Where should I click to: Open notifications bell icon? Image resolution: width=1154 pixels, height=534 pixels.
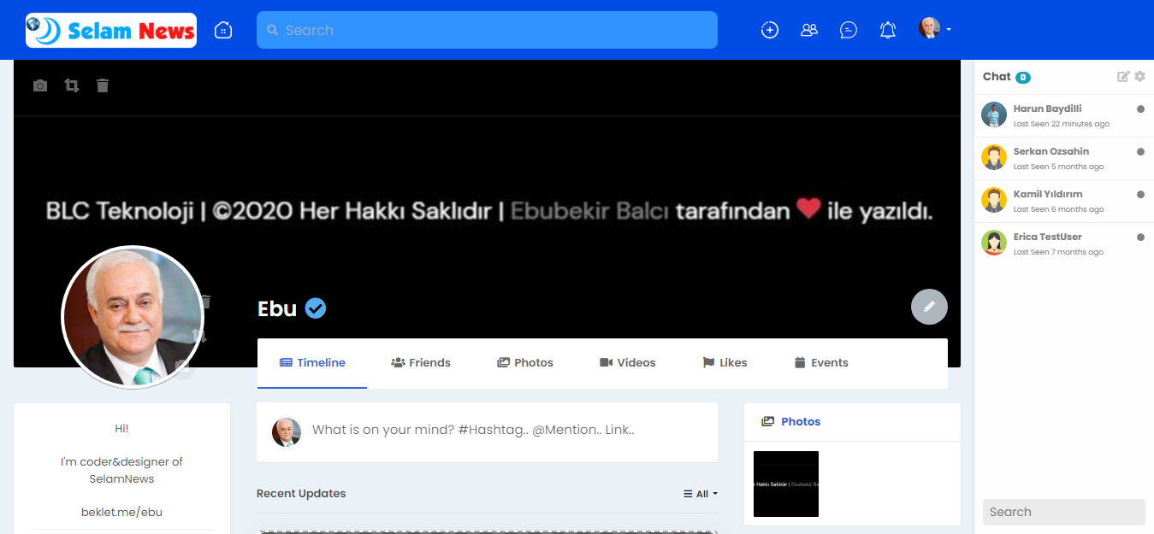[887, 30]
